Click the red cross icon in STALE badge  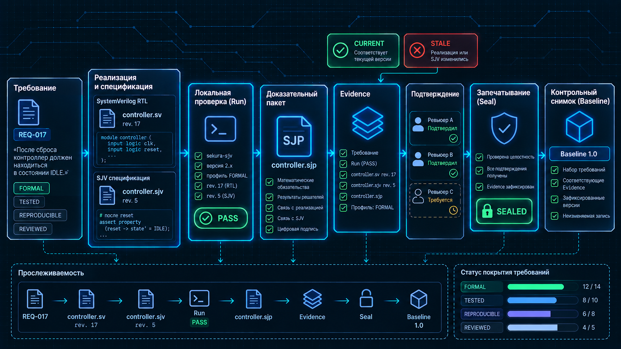pyautogui.click(x=417, y=50)
